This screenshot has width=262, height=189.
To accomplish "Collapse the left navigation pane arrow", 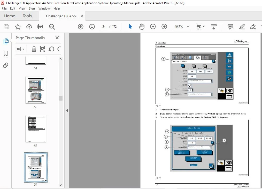I will click(x=67, y=111).
